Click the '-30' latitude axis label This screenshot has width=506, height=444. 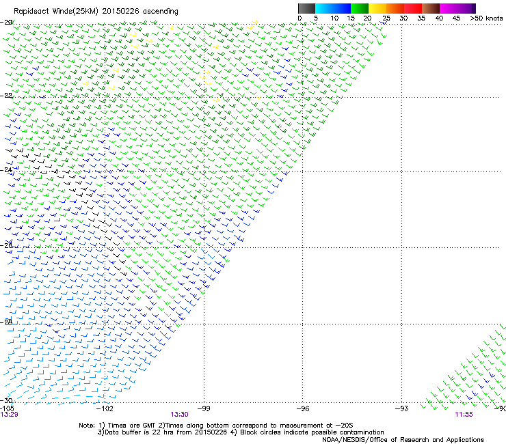pyautogui.click(x=6, y=400)
